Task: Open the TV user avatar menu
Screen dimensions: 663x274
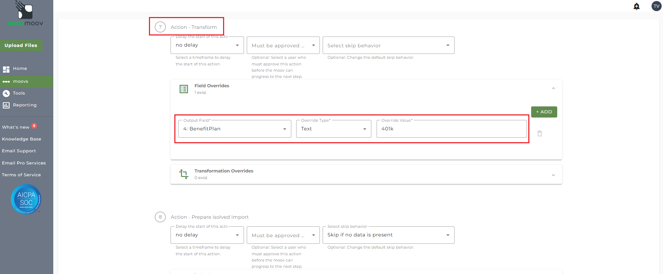Action: [x=656, y=6]
